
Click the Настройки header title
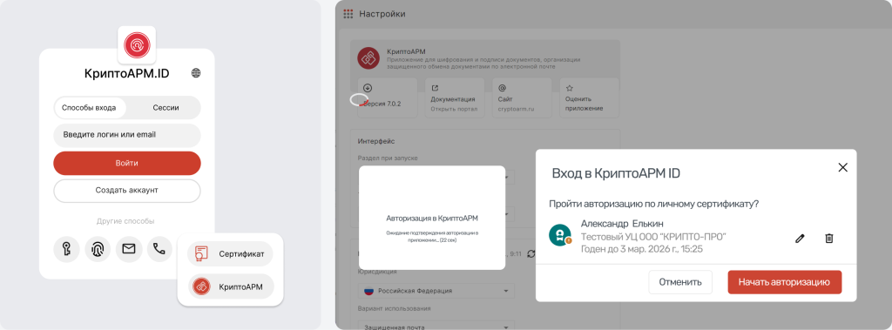point(382,14)
